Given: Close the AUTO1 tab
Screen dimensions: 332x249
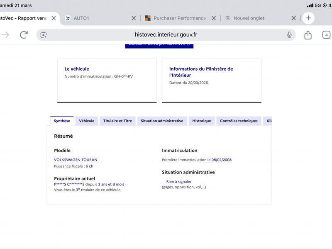Looking at the screenshot, I should 134,18.
